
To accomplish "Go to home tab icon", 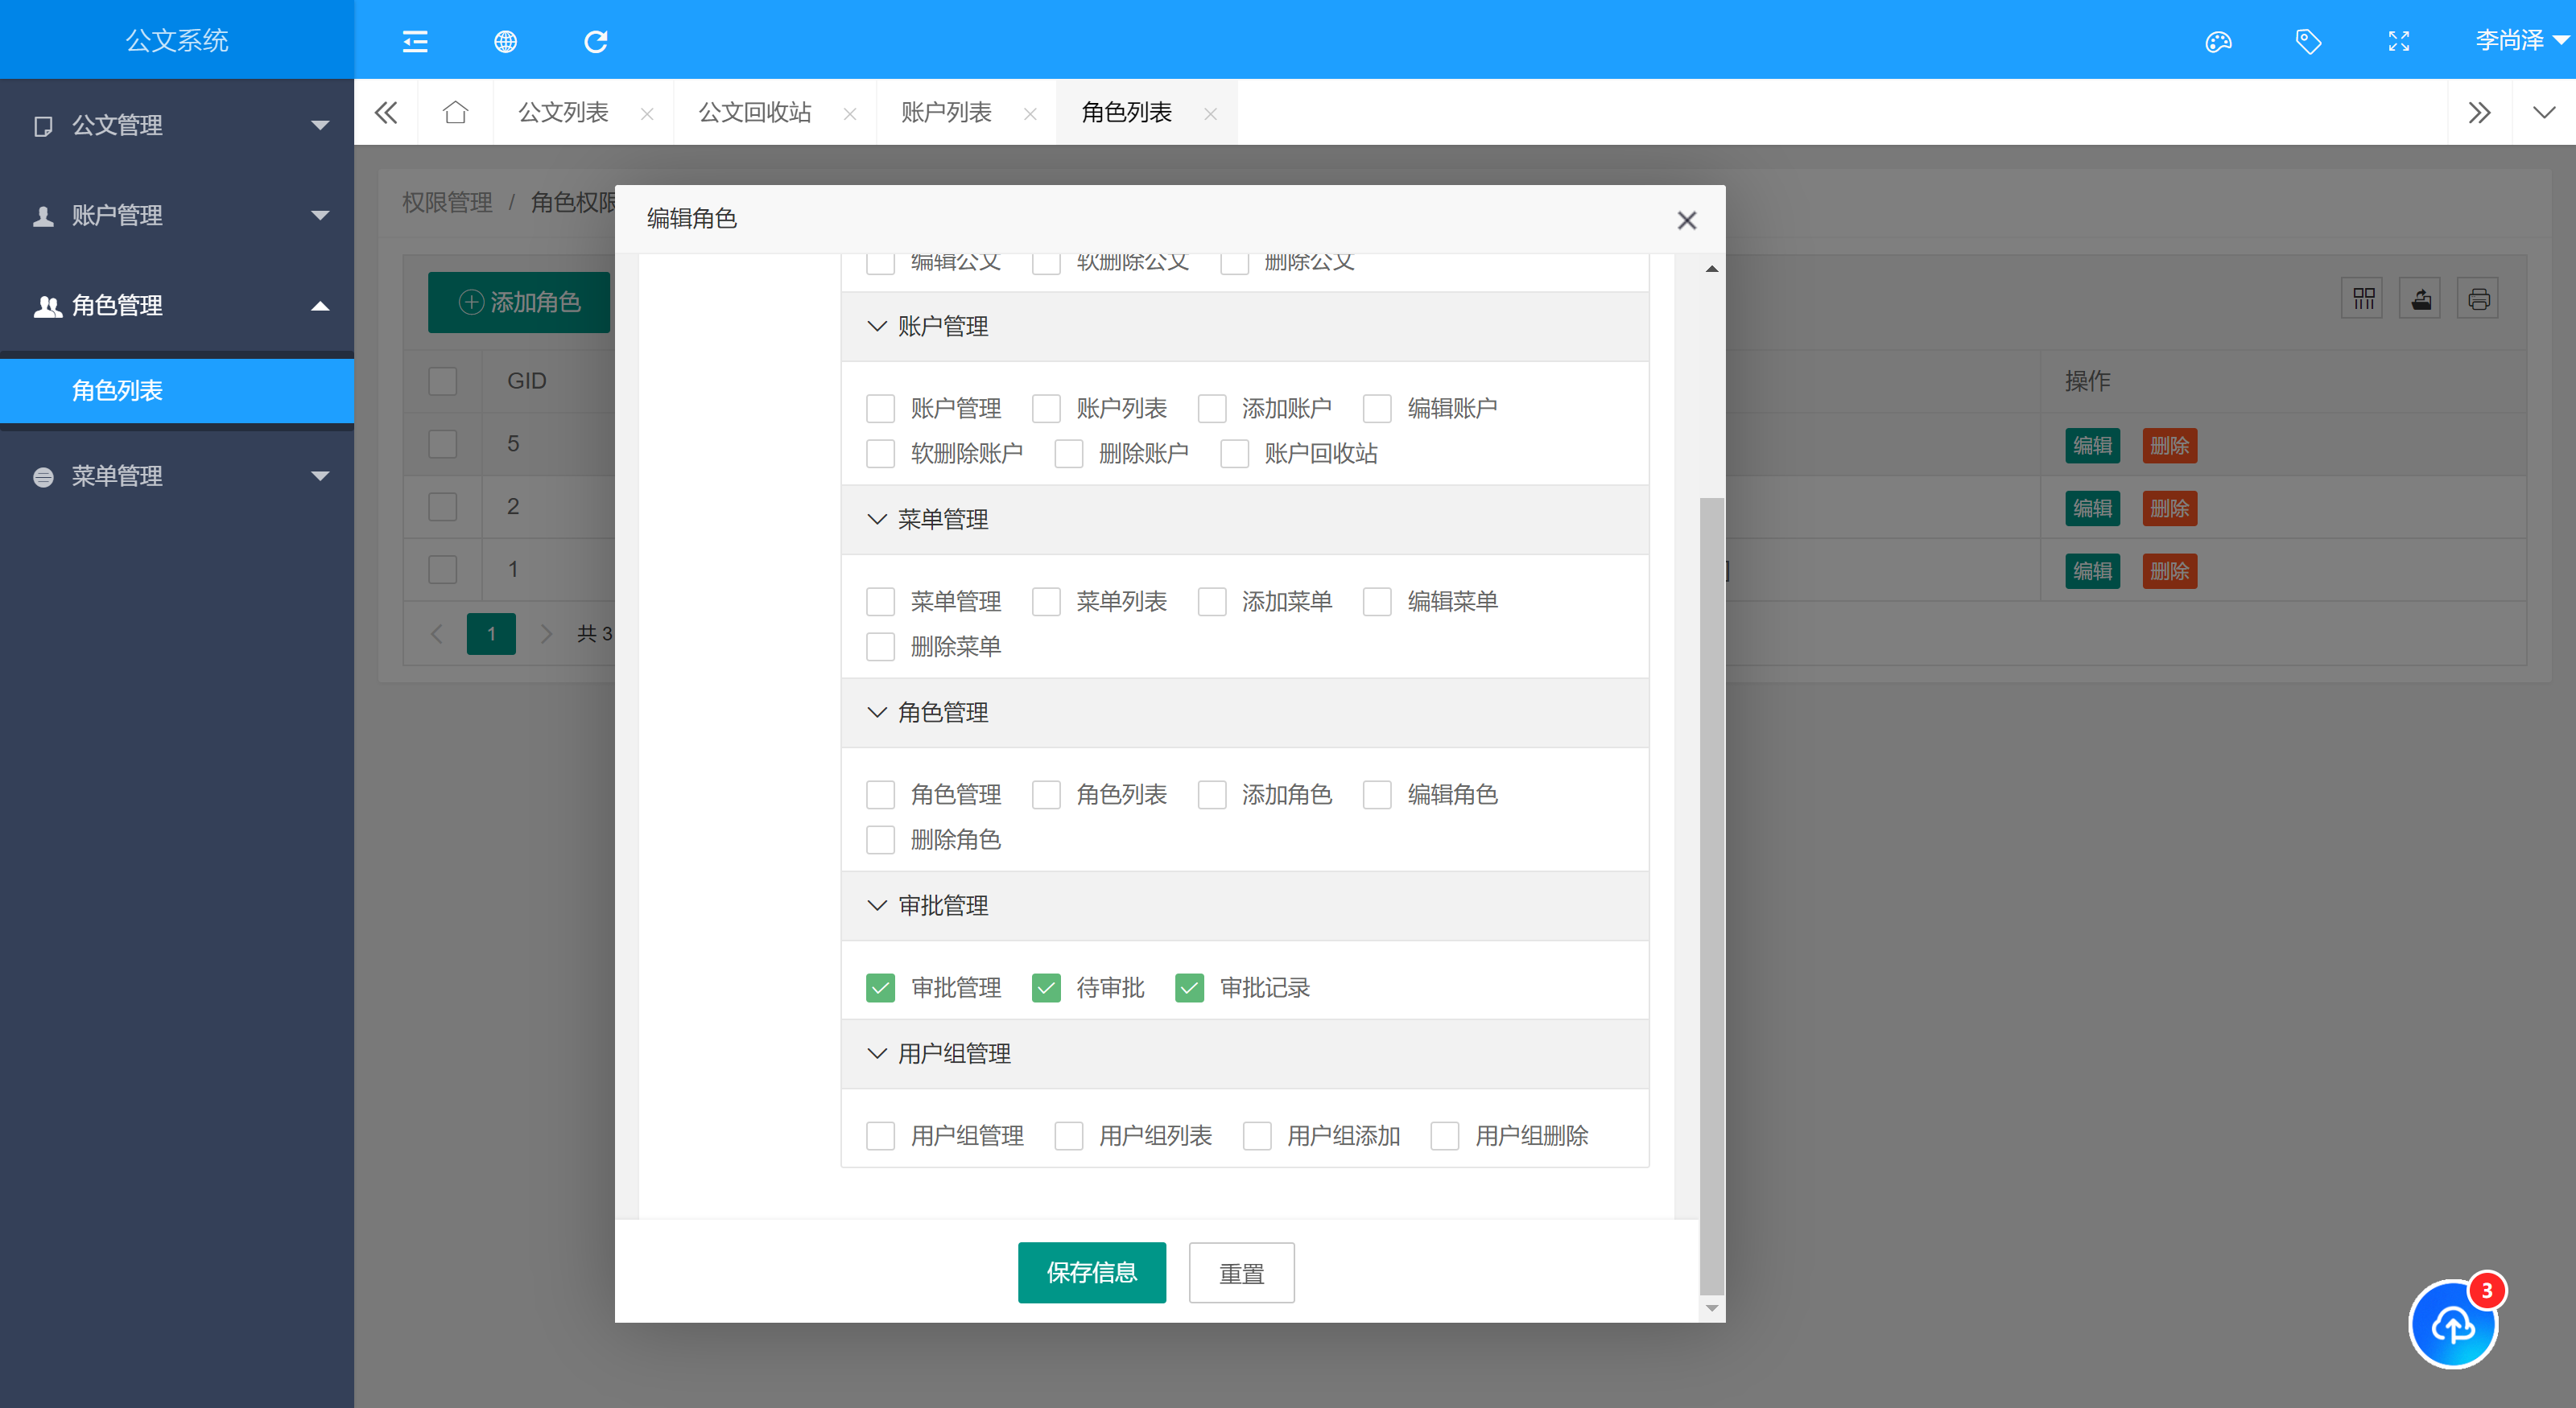I will [455, 112].
